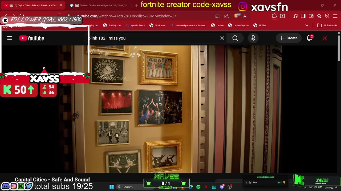Open the gmail - Search bookmark
341x191 pixels.
point(135,25)
